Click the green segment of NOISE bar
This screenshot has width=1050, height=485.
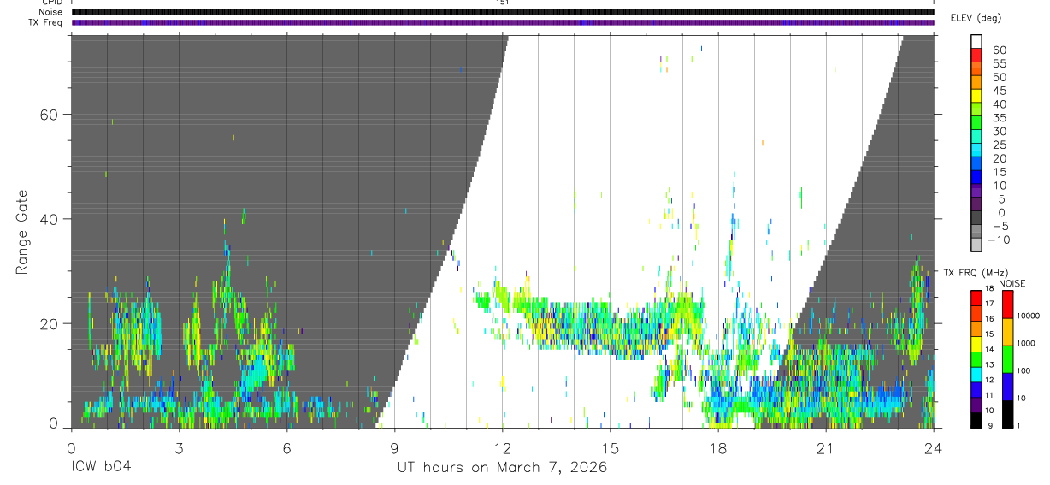click(1007, 358)
